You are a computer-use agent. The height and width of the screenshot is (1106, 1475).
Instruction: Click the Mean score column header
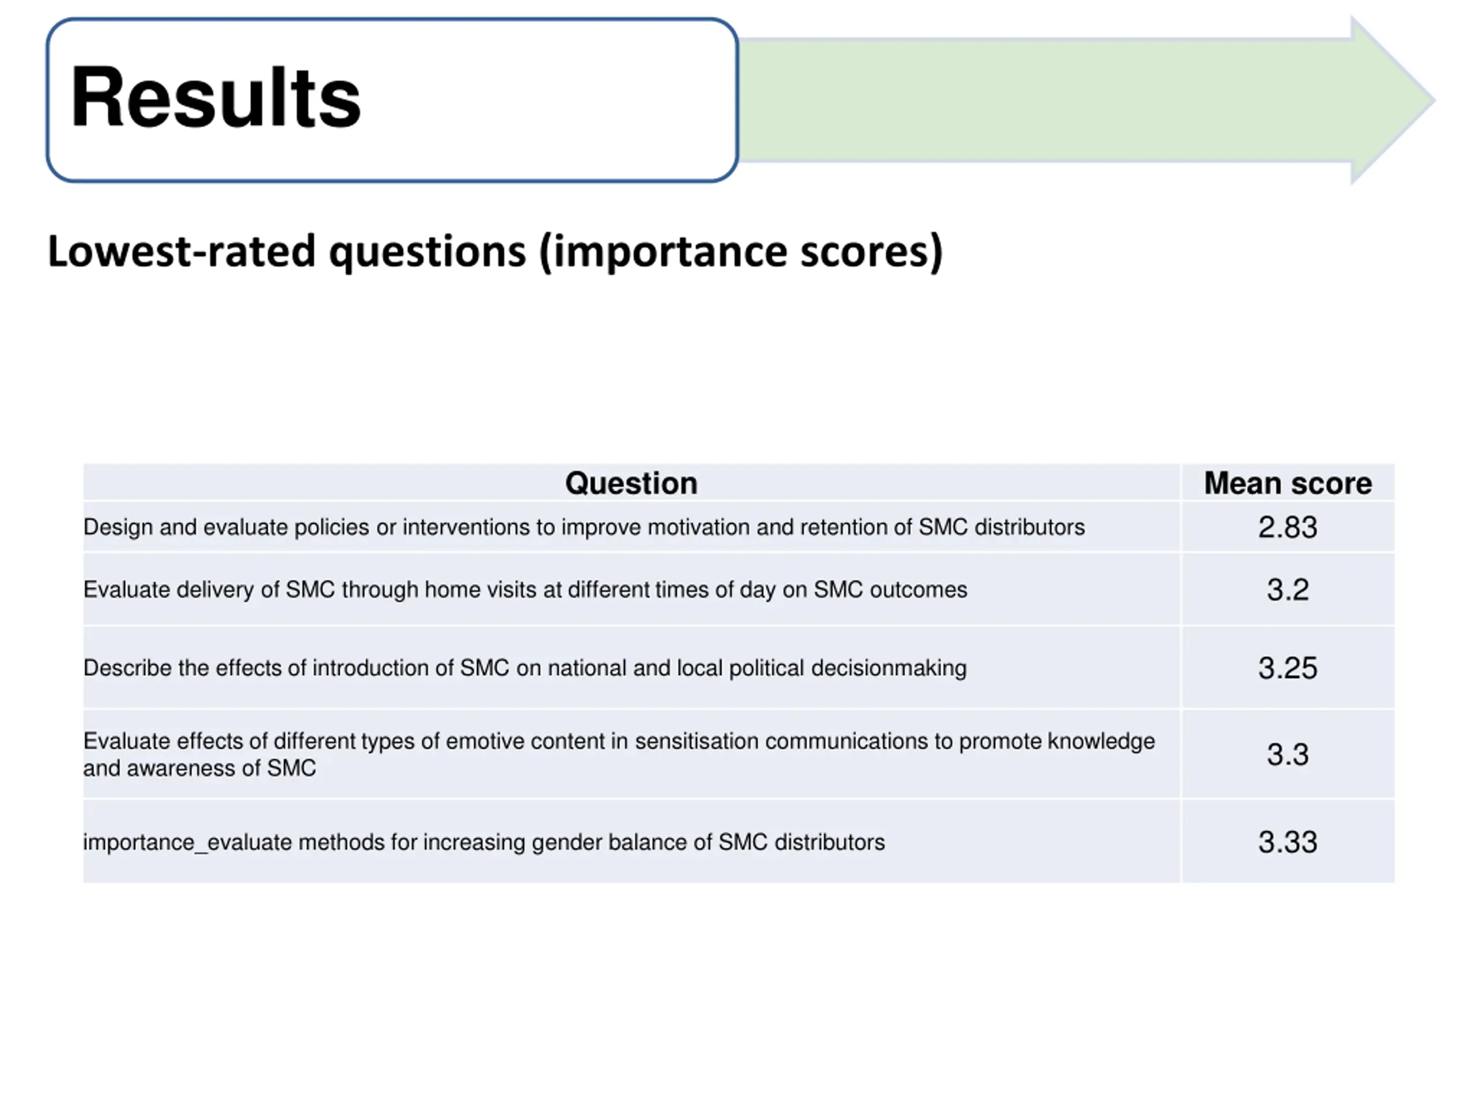[1288, 483]
